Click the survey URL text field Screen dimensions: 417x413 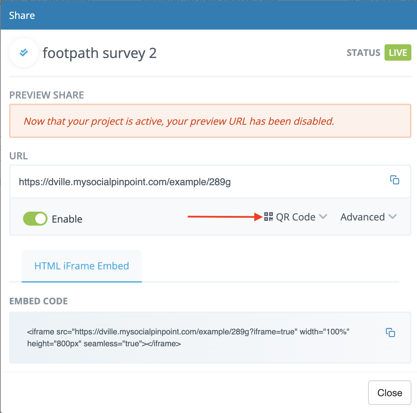click(x=210, y=182)
